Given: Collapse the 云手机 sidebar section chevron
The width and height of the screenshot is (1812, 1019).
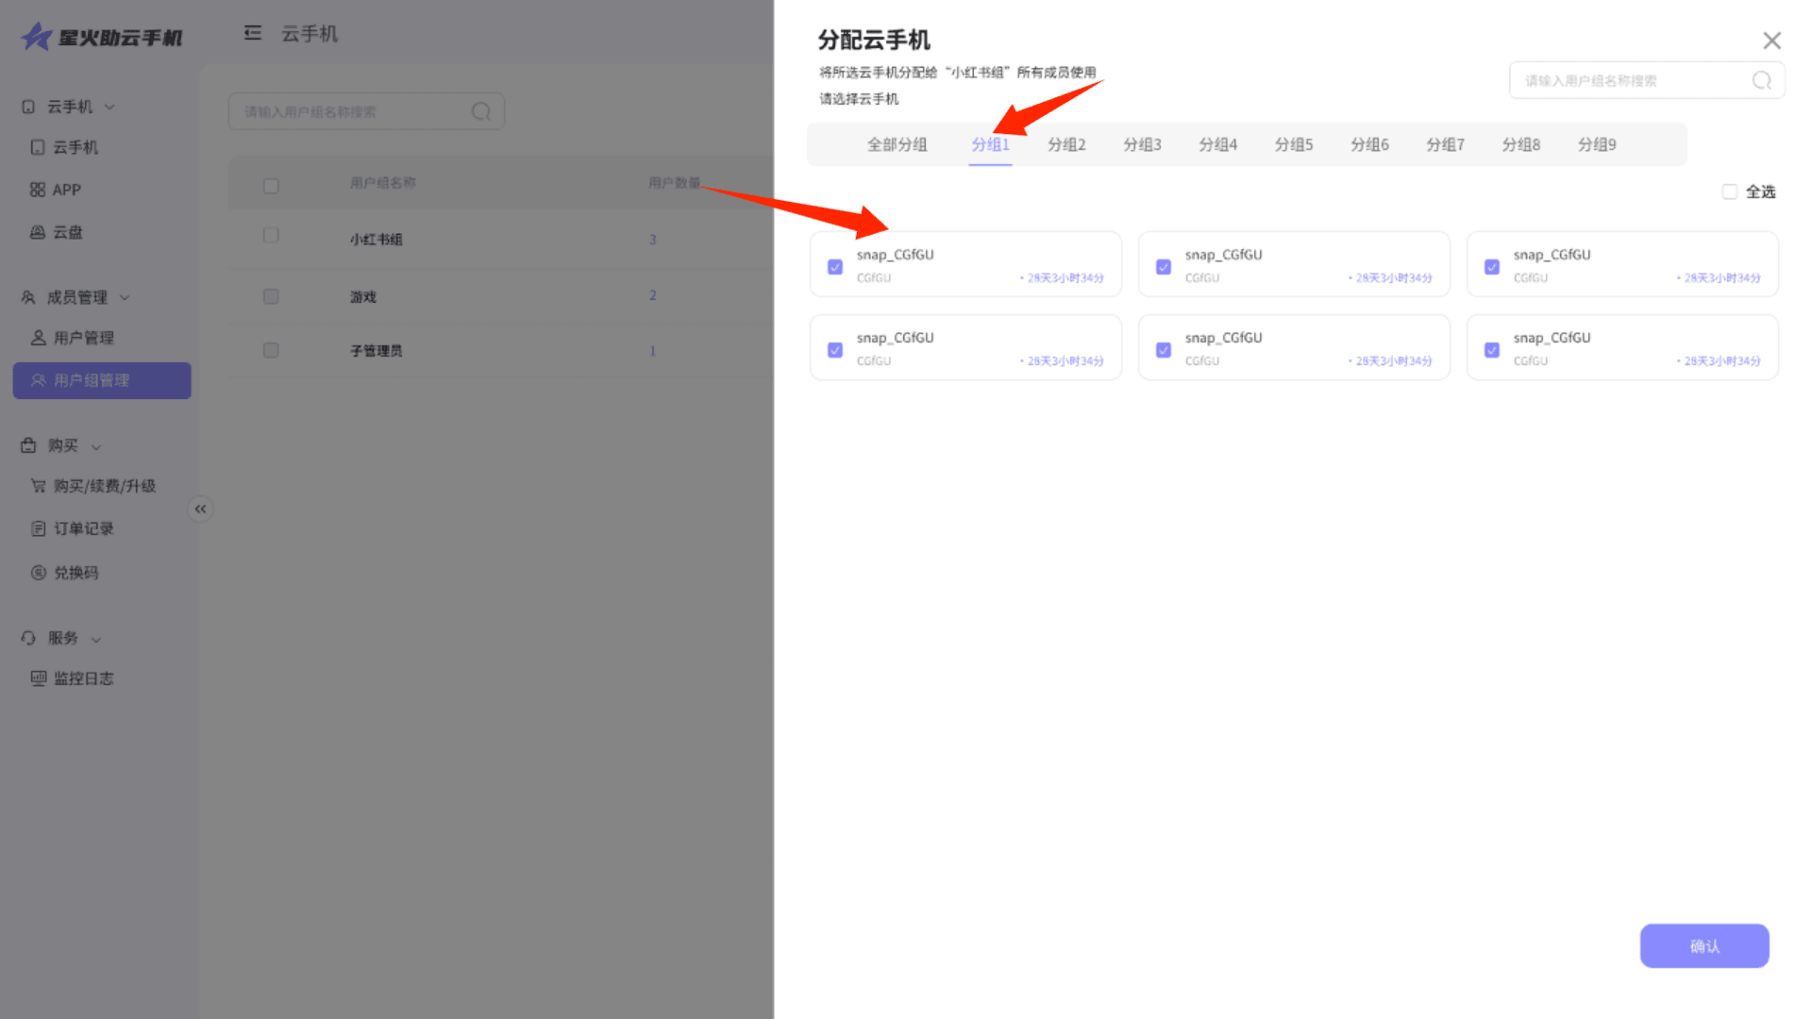Looking at the screenshot, I should coord(110,107).
